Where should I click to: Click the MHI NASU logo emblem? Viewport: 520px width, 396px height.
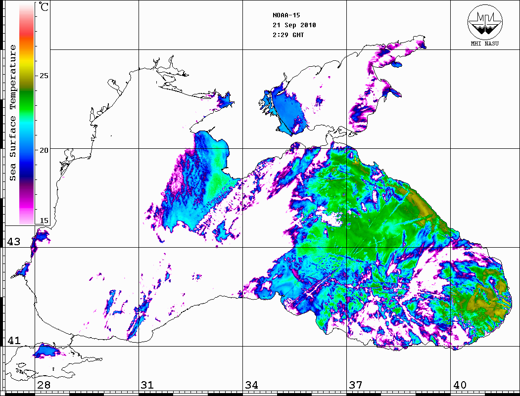tap(485, 22)
